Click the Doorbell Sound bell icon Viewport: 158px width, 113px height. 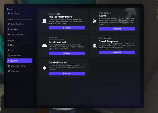(44, 68)
